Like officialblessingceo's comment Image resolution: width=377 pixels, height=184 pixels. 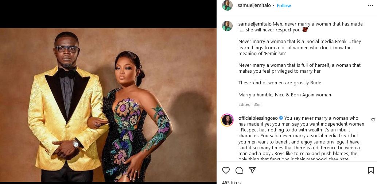[x=373, y=120]
